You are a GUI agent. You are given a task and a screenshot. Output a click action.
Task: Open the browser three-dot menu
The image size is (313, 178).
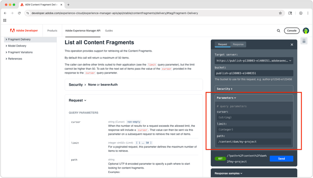coord(308,13)
